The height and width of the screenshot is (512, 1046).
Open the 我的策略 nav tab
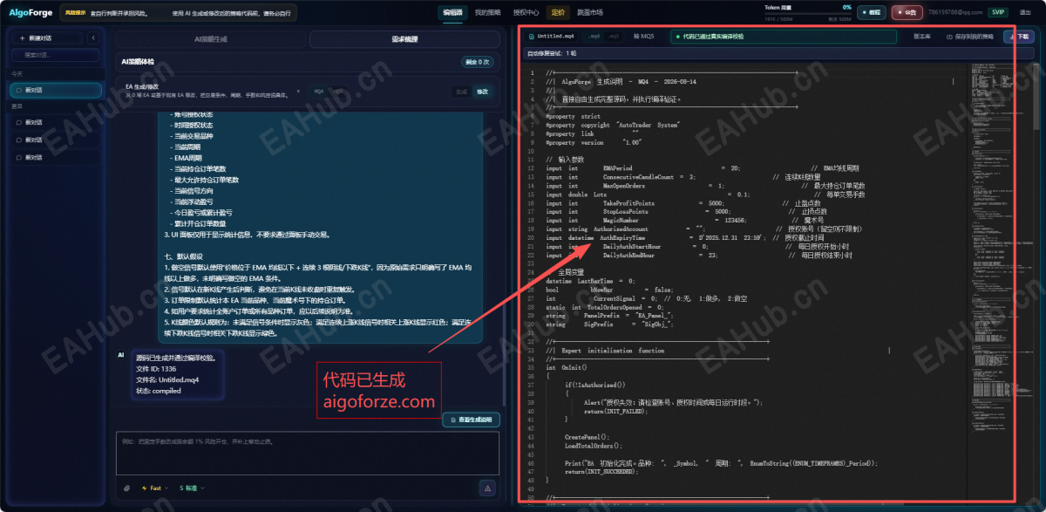pos(487,13)
